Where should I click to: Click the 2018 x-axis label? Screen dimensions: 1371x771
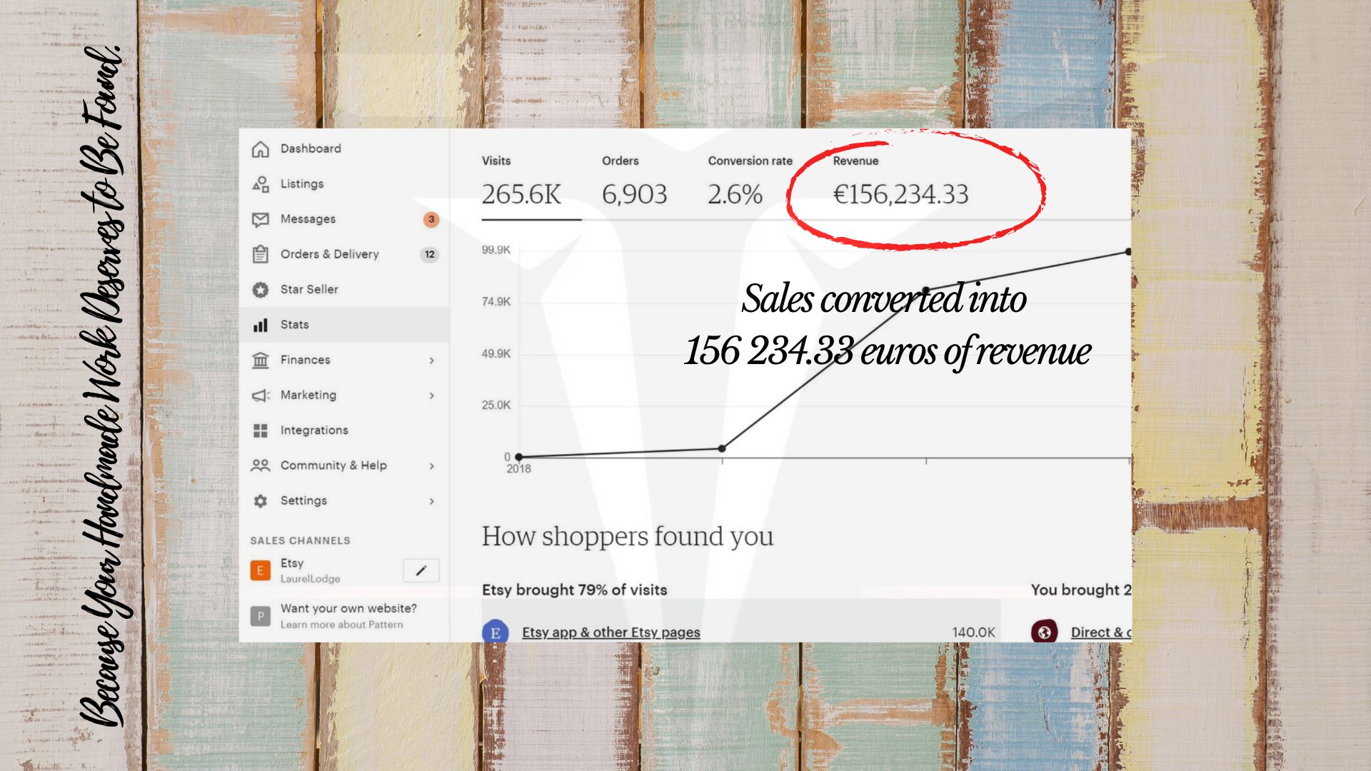click(x=518, y=469)
